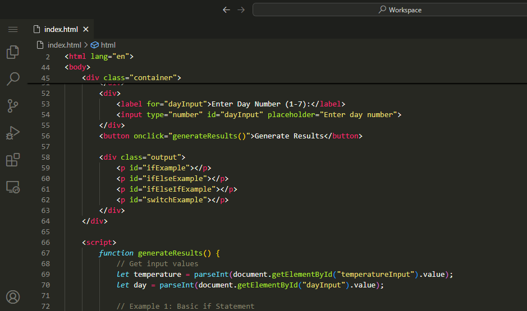Open the Explorer view in activity bar
The image size is (527, 311).
[13, 52]
